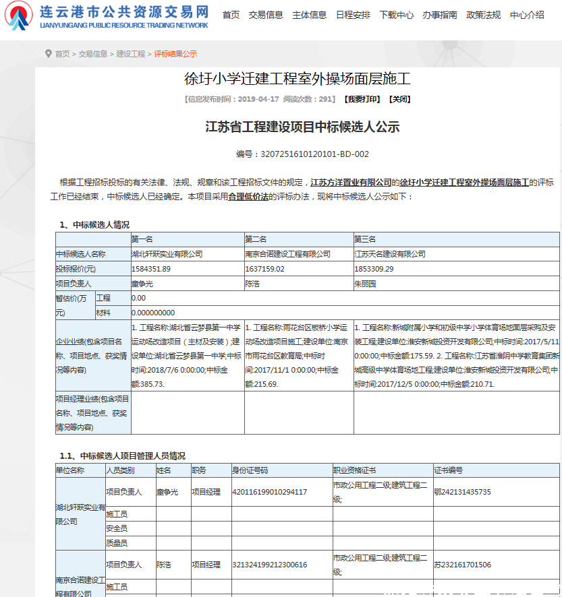Go to 日程安排 in the navigation bar
Image resolution: width=562 pixels, height=597 pixels.
pos(353,15)
